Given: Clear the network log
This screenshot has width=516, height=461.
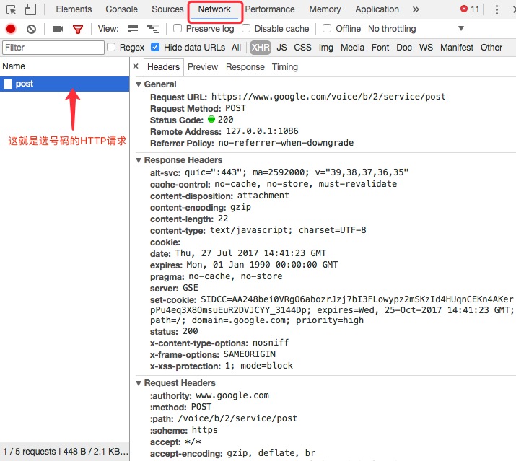Looking at the screenshot, I should point(31,29).
